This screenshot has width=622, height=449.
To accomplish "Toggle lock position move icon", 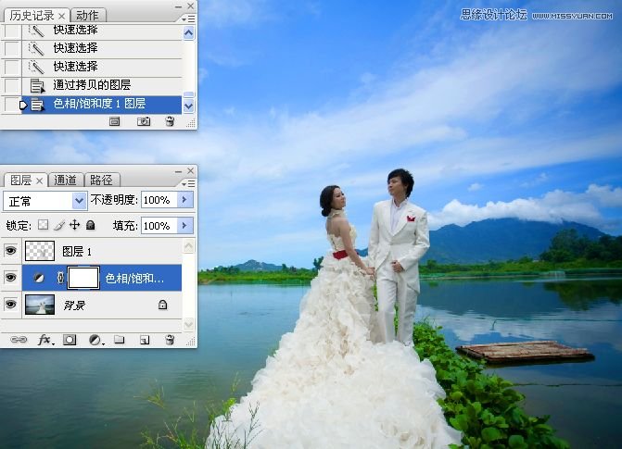I will coord(74,225).
